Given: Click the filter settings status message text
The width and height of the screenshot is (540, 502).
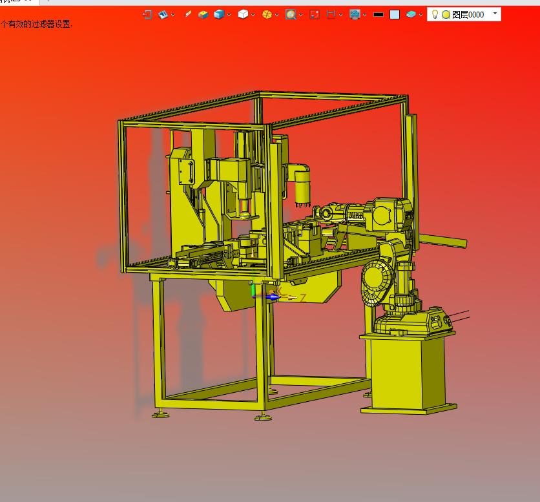Looking at the screenshot, I should [x=36, y=24].
